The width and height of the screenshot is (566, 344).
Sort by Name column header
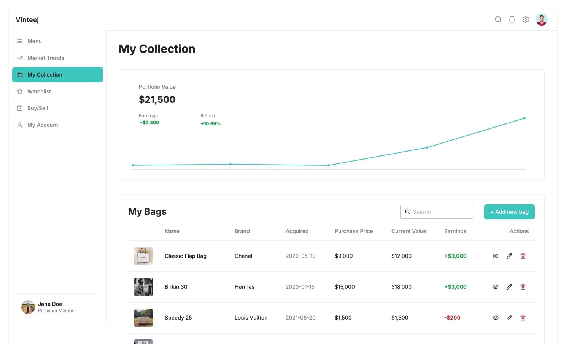point(172,231)
